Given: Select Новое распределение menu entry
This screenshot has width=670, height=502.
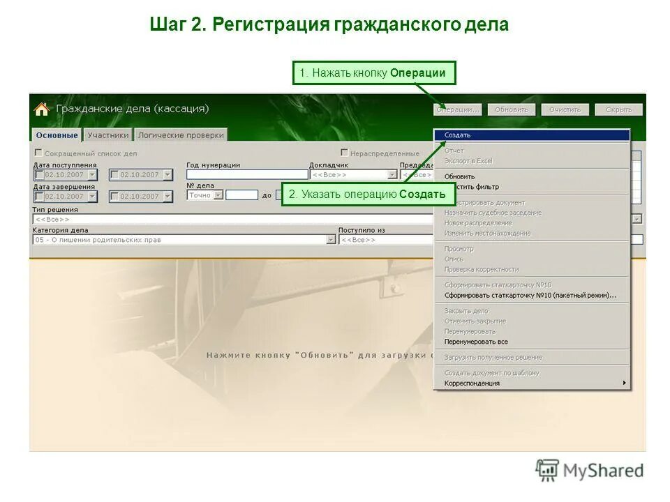Looking at the screenshot, I should pos(532,223).
